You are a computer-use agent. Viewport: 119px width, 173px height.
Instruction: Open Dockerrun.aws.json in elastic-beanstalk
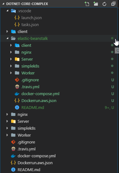coord(39,100)
